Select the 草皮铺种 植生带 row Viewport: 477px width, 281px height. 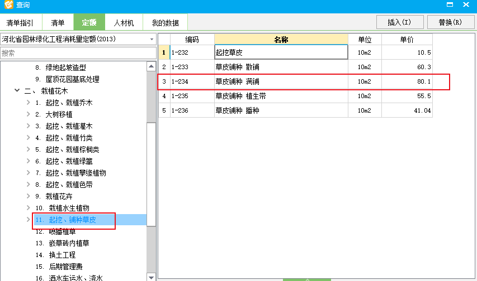click(x=295, y=96)
